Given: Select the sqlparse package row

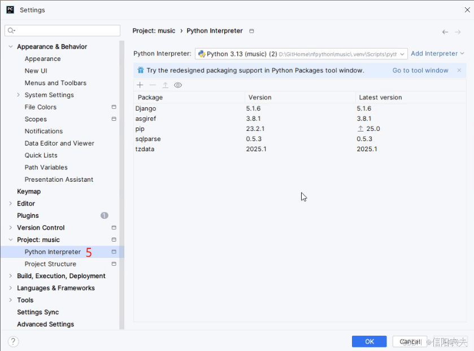Looking at the screenshot, I should [300, 139].
